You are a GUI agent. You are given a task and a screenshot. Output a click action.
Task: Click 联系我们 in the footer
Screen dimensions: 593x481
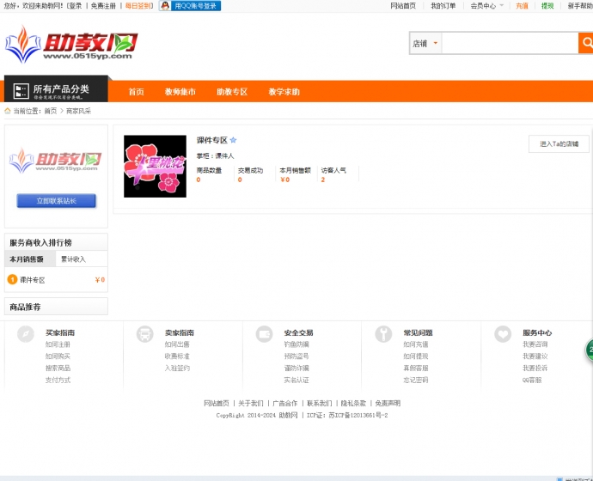[320, 404]
